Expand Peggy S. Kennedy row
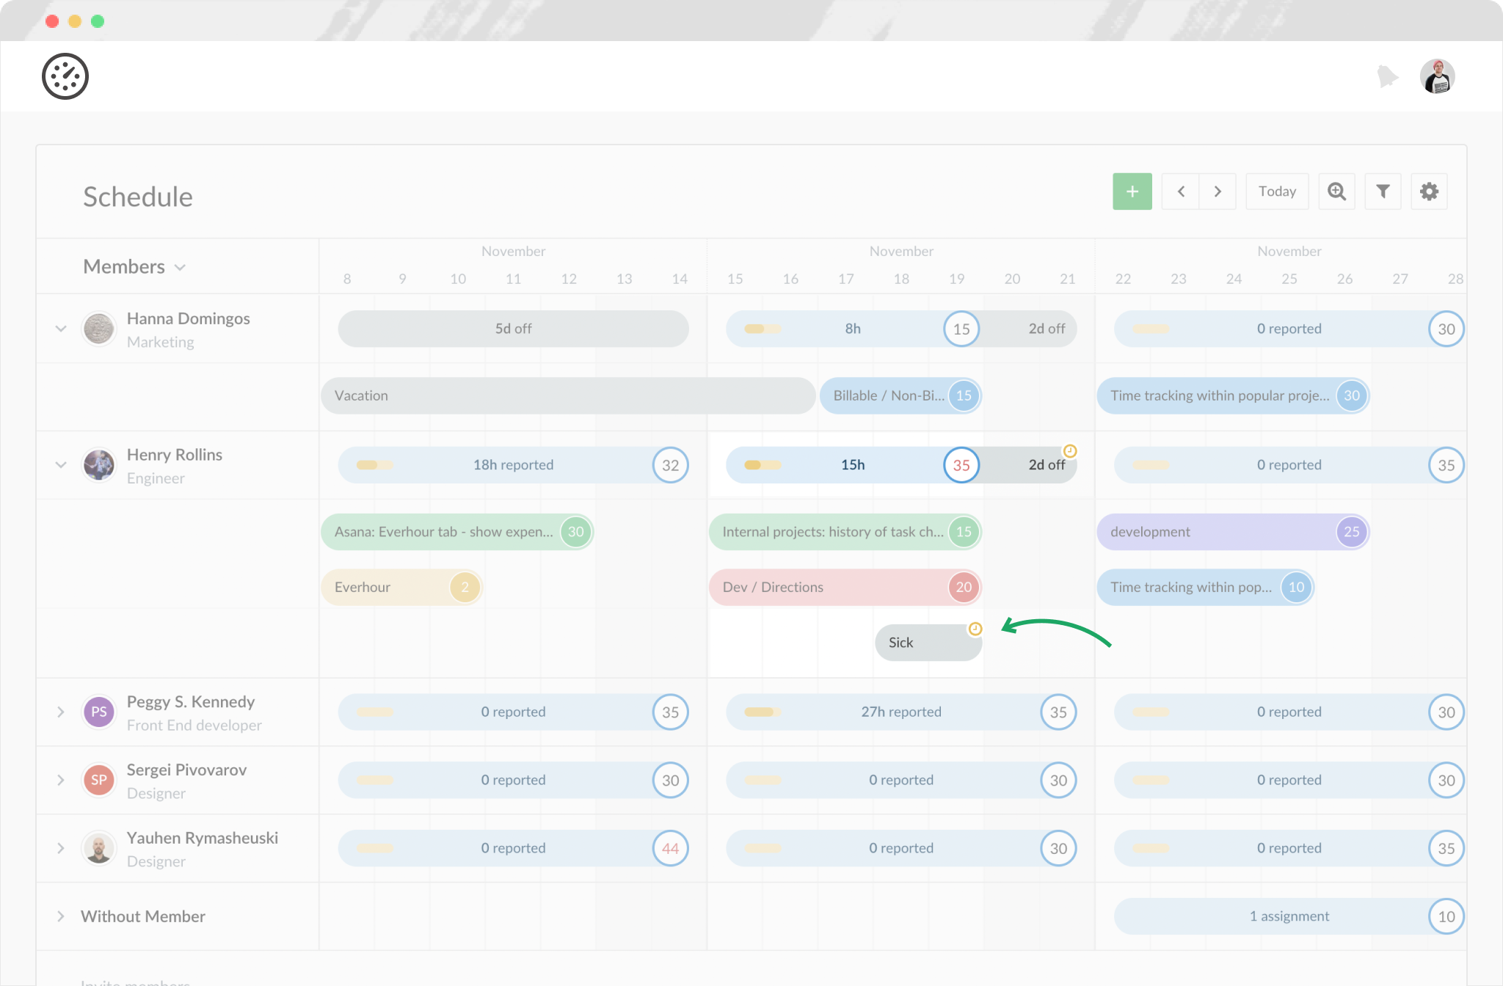 pos(61,712)
